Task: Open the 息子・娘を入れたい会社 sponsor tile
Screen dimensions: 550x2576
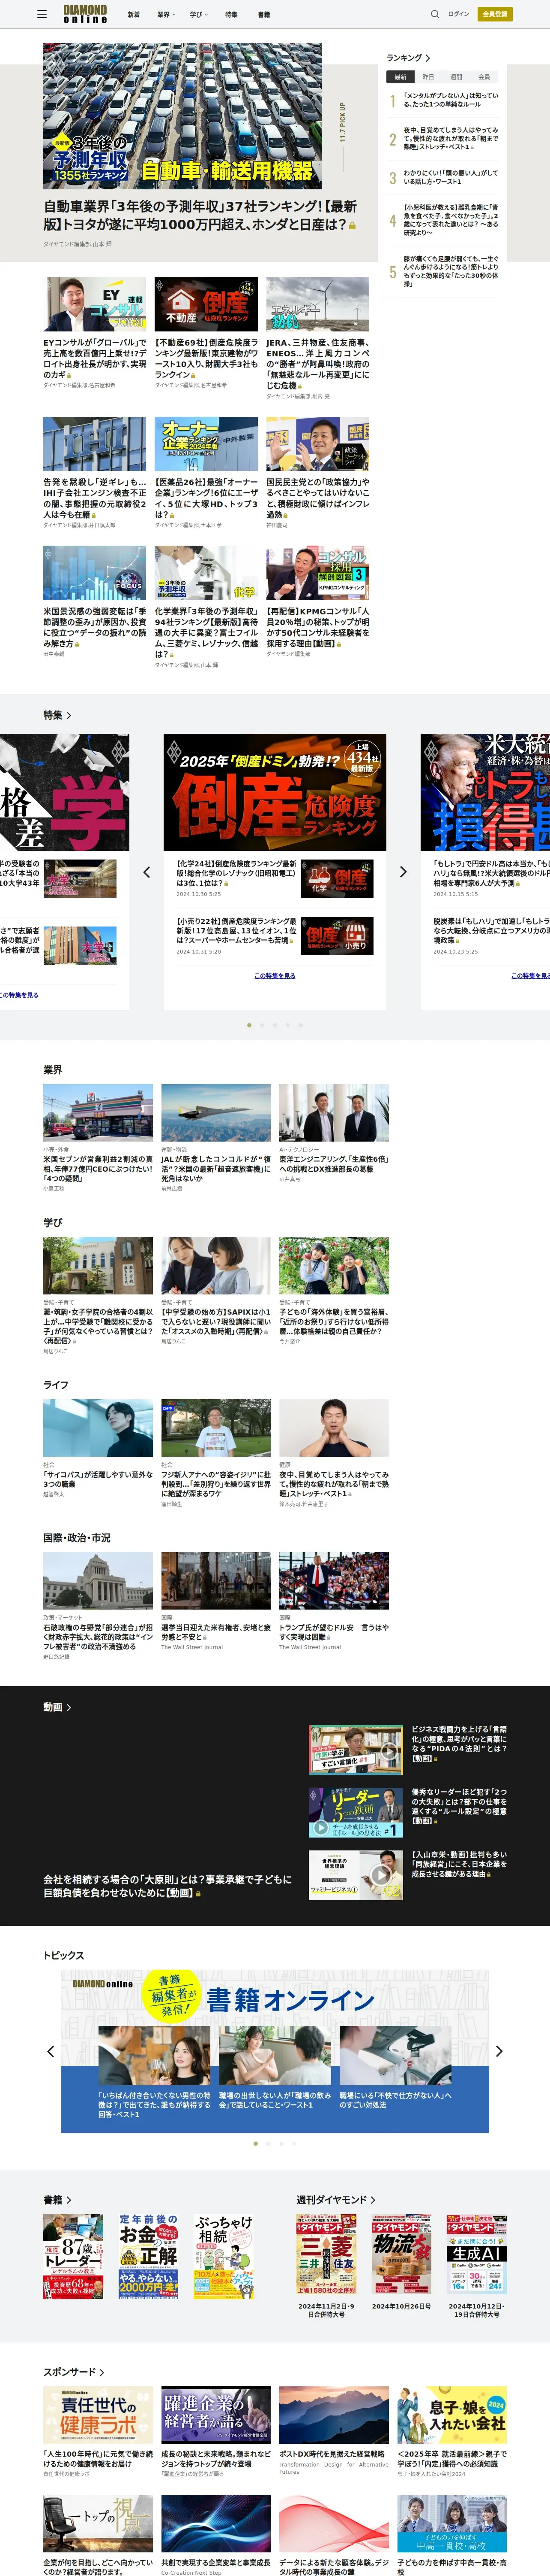Action: pos(452,2415)
